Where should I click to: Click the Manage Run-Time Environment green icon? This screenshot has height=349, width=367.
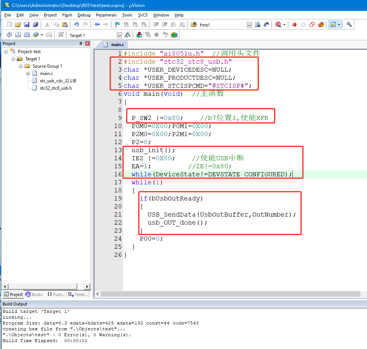174,35
